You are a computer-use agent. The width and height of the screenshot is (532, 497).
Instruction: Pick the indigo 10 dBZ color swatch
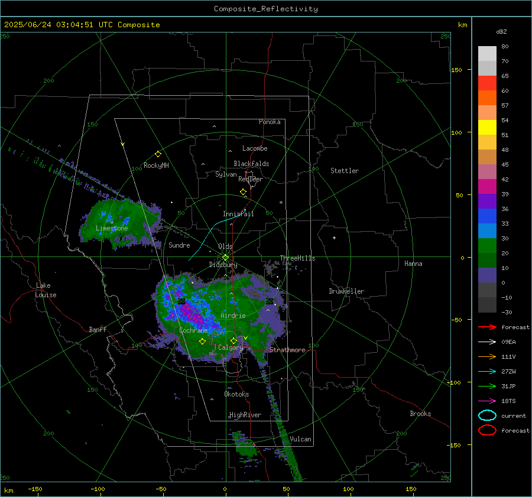tap(487, 275)
